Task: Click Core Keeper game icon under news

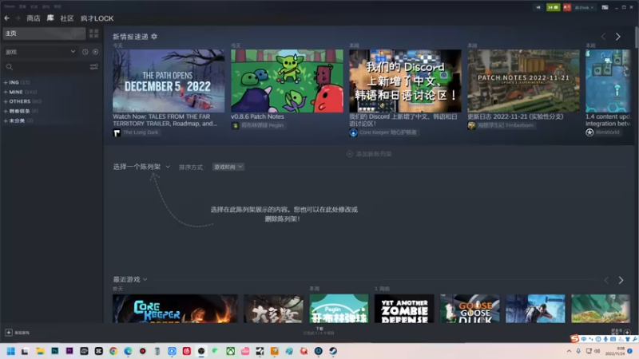Action: 353,132
